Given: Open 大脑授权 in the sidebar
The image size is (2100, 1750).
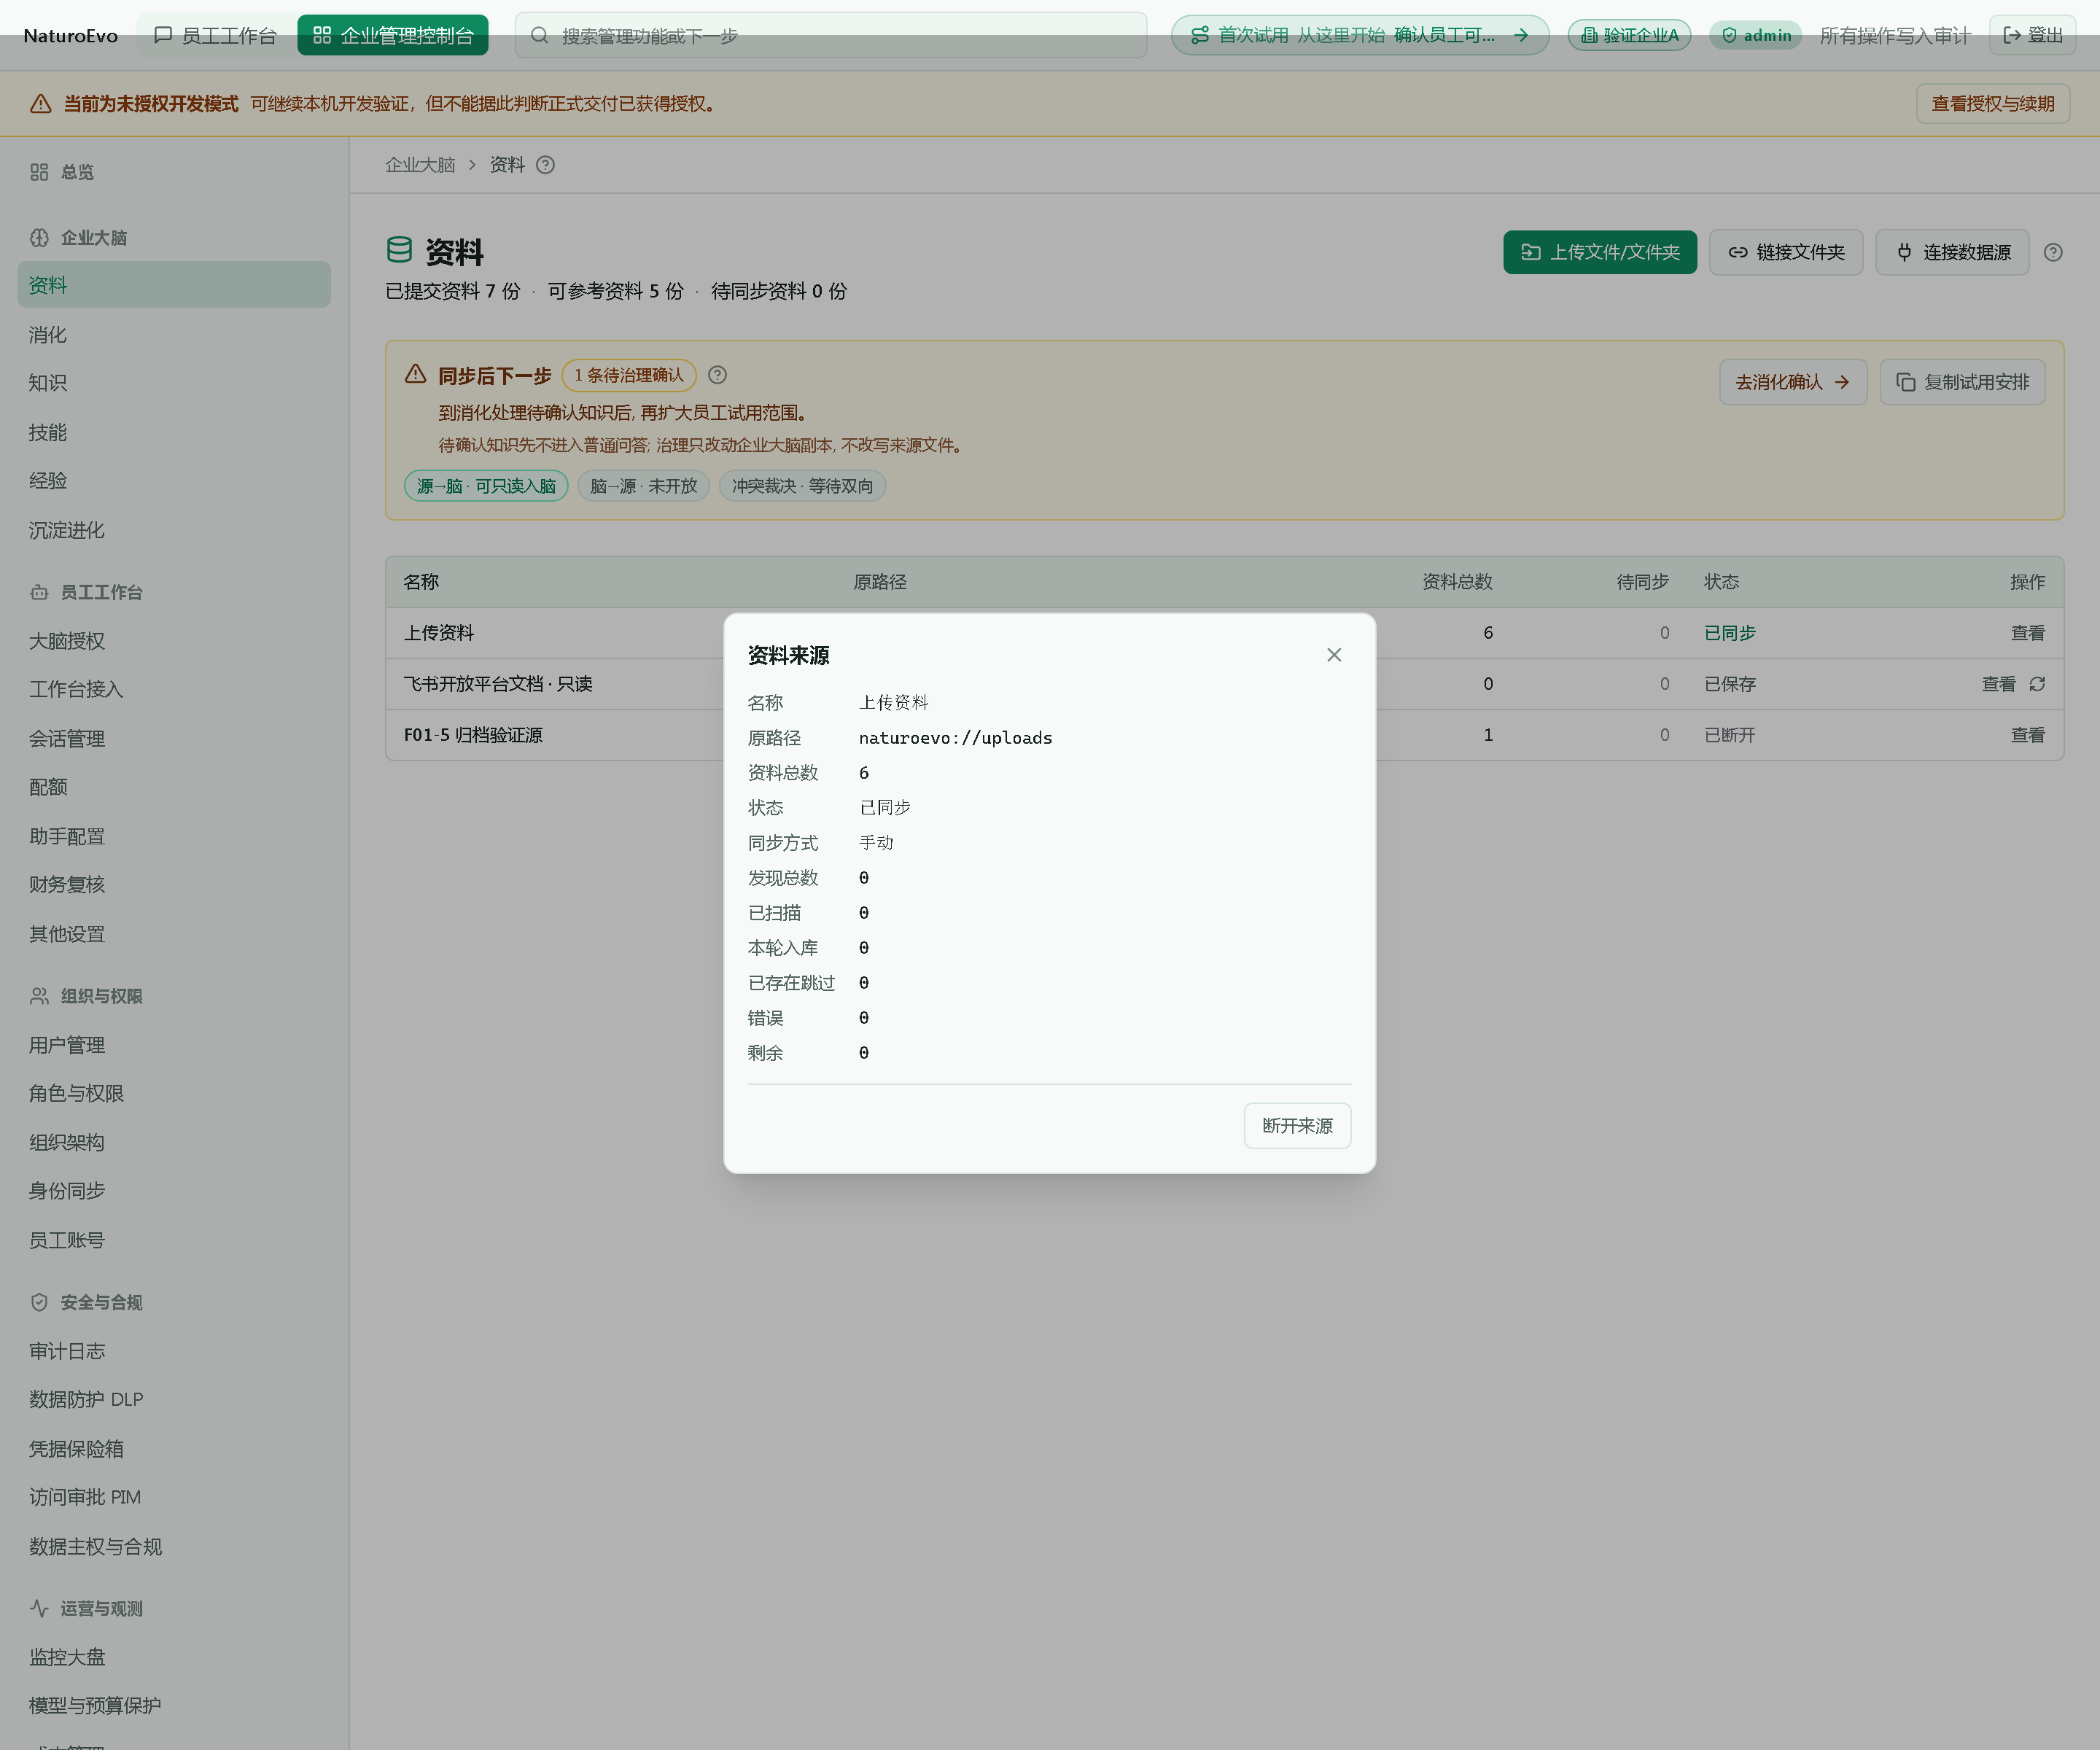Looking at the screenshot, I should click(x=174, y=641).
